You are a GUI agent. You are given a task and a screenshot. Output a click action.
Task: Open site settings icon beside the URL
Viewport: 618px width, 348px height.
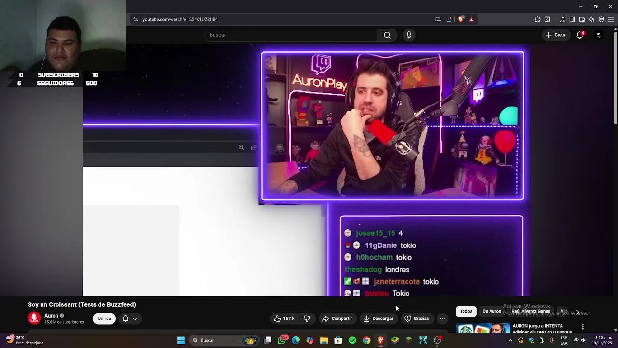(x=135, y=19)
